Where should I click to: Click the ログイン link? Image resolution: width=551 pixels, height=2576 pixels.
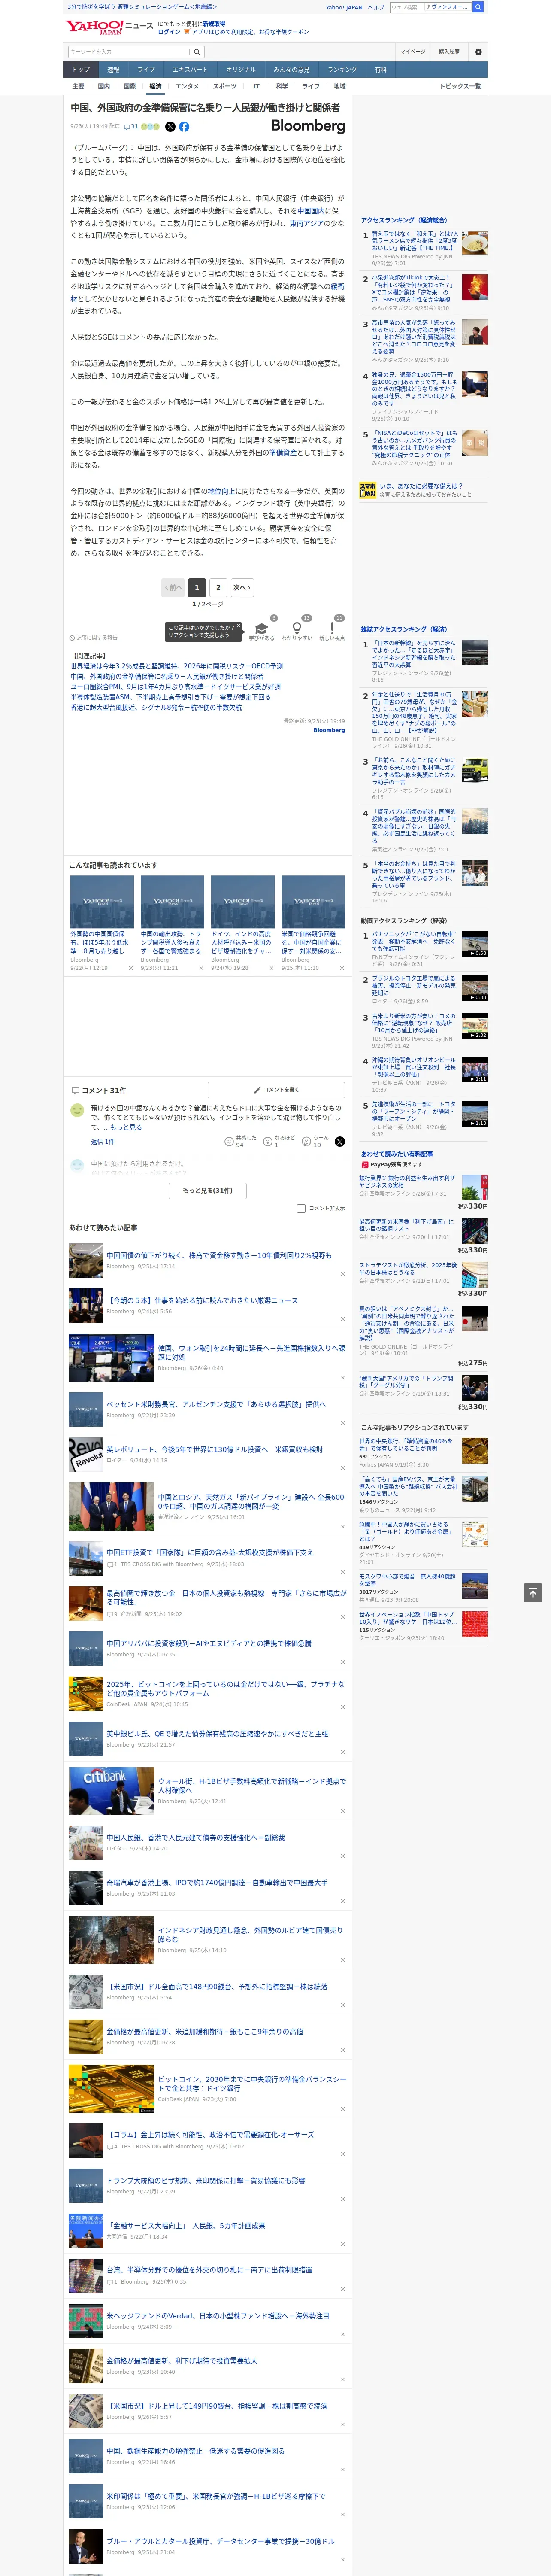[x=169, y=32]
